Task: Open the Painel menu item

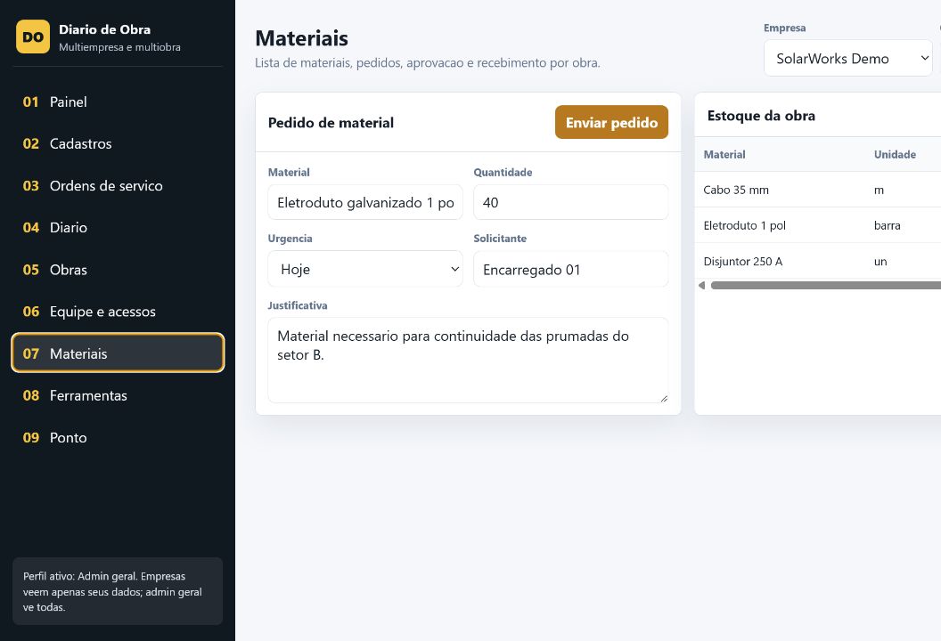Action: (118, 101)
